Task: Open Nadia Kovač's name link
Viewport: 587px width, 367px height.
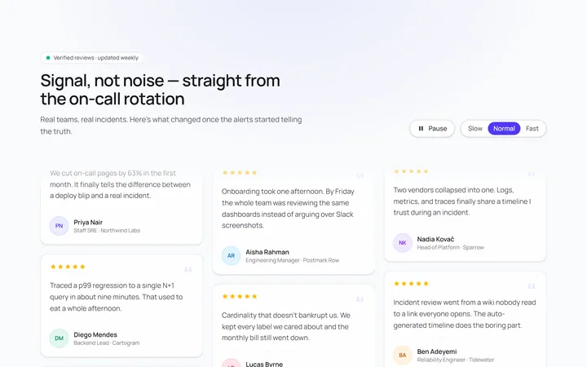Action: point(435,239)
